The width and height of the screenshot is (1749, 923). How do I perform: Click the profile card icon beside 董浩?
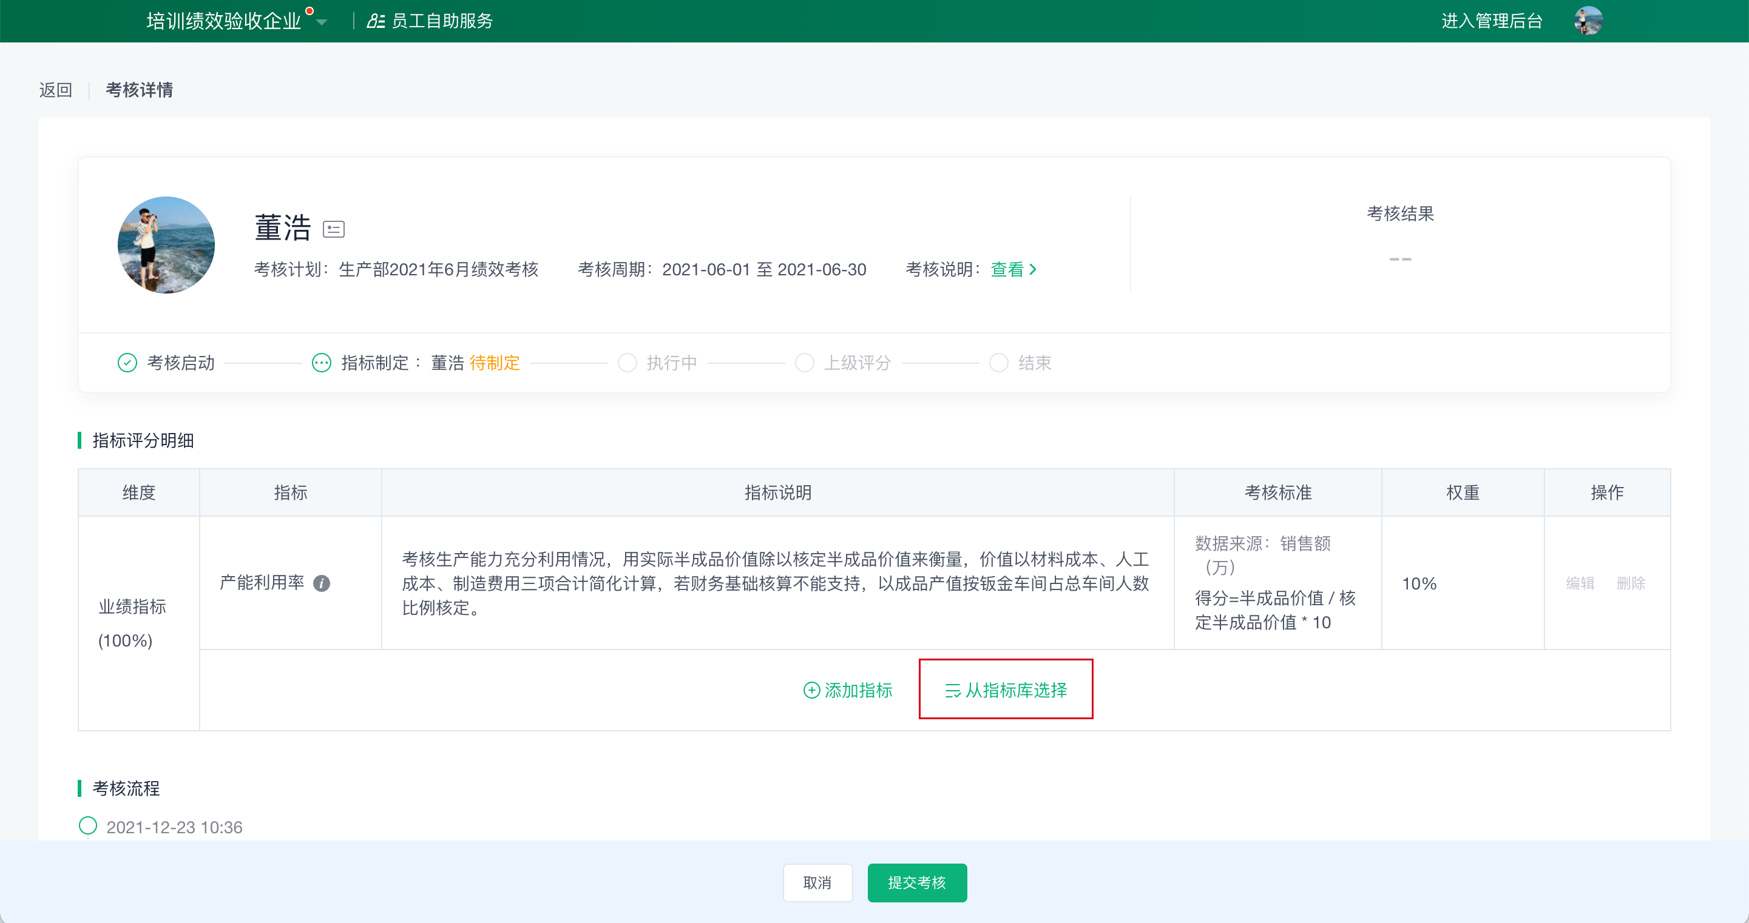tap(333, 229)
